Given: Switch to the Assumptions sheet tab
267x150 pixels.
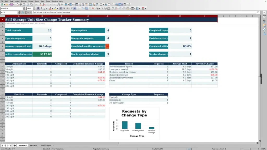Looking at the screenshot, I should pyautogui.click(x=46, y=145).
